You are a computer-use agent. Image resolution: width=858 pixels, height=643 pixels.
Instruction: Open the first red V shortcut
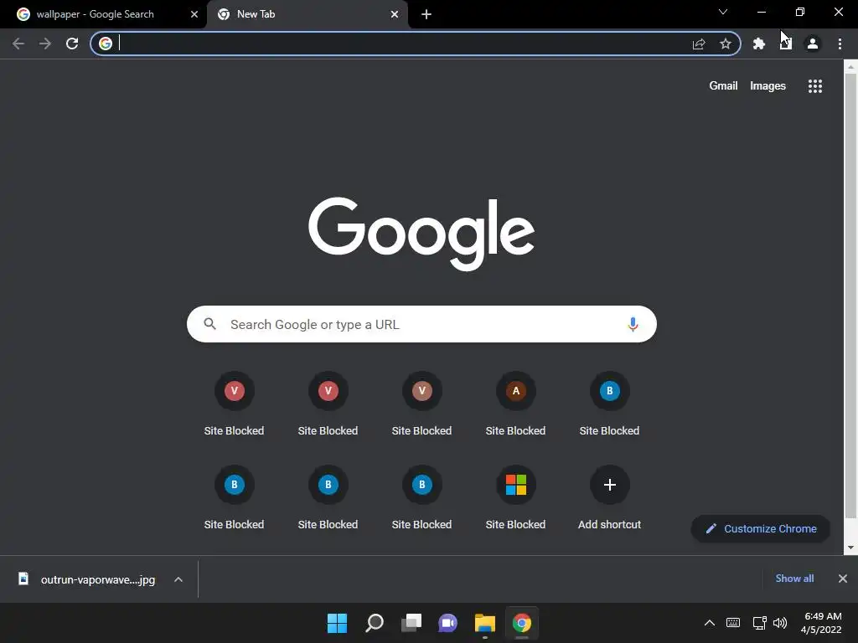tap(235, 391)
